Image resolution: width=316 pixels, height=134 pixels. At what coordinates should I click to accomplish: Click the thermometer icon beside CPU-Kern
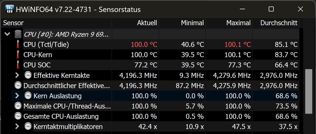coord(18,55)
